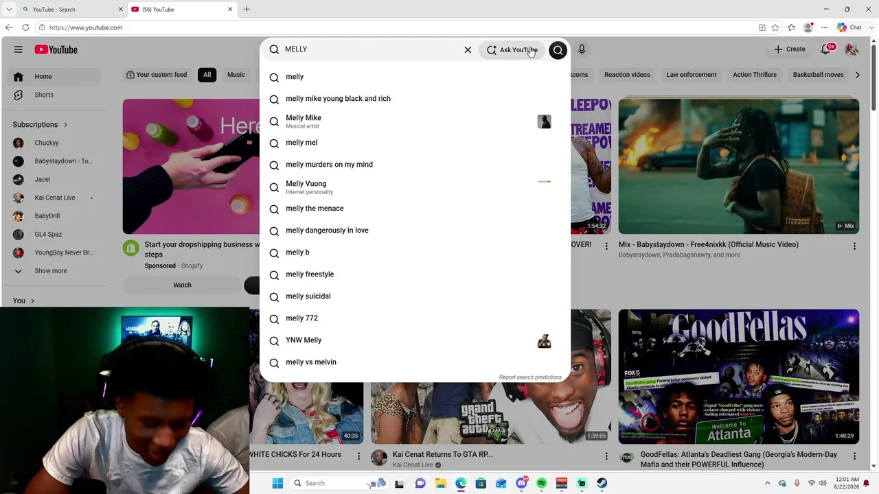Open the GoodFellas video thumbnail
Screen dimensions: 879x494
pos(738,377)
